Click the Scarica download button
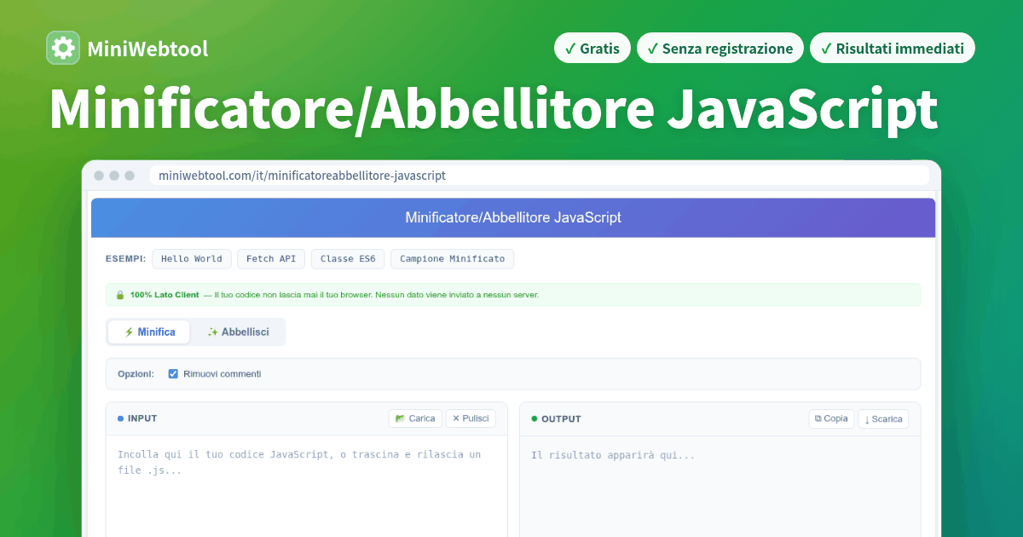Image resolution: width=1023 pixels, height=537 pixels. [x=883, y=419]
